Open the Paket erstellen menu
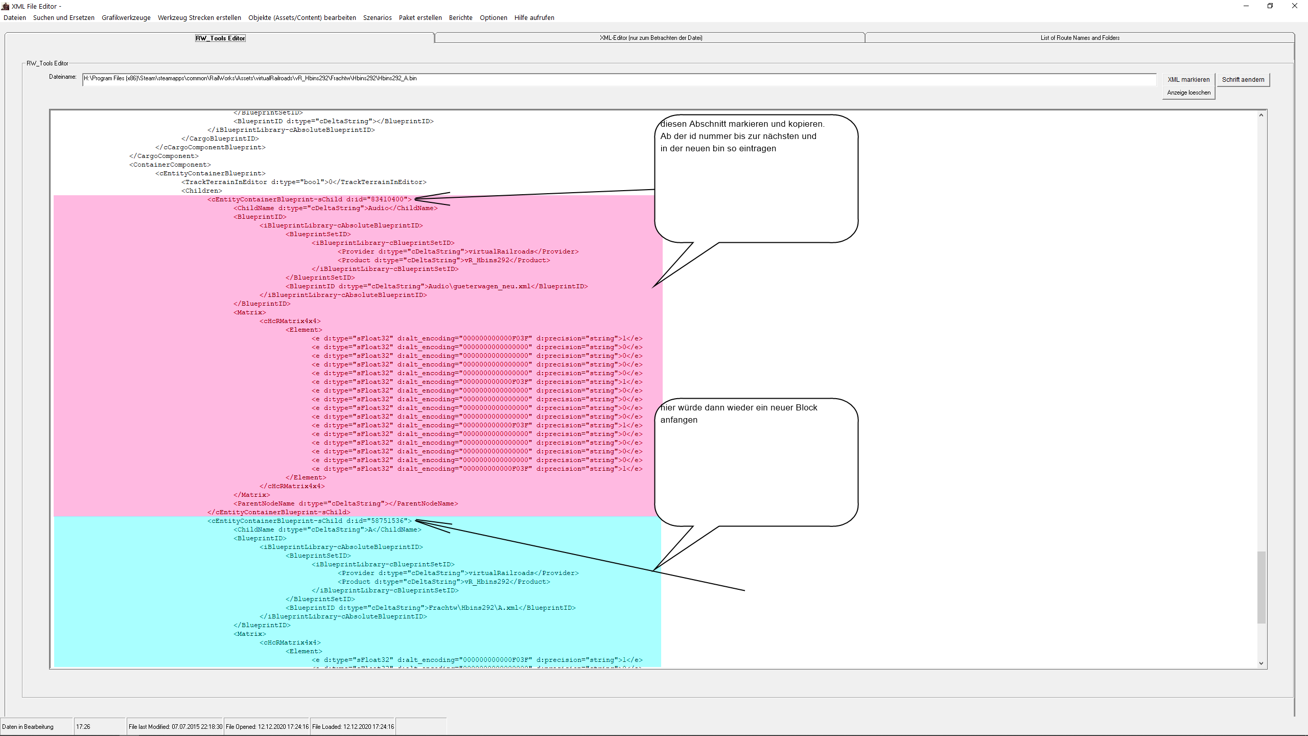1308x736 pixels. pos(420,17)
